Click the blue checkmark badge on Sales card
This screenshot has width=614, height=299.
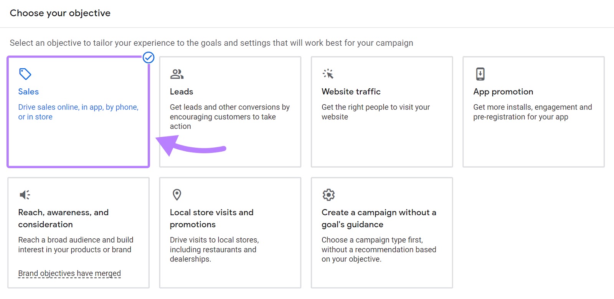pos(149,58)
